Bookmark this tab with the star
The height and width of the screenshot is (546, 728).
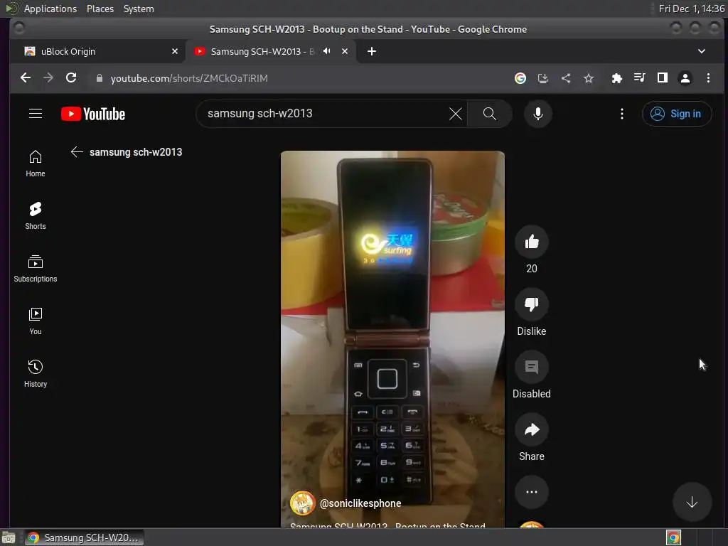(x=588, y=78)
